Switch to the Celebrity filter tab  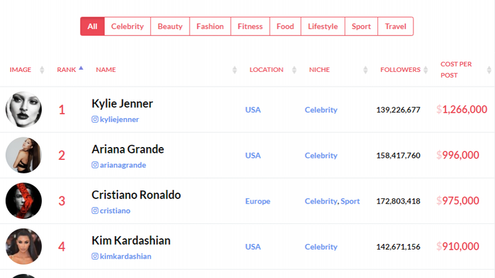pos(127,26)
